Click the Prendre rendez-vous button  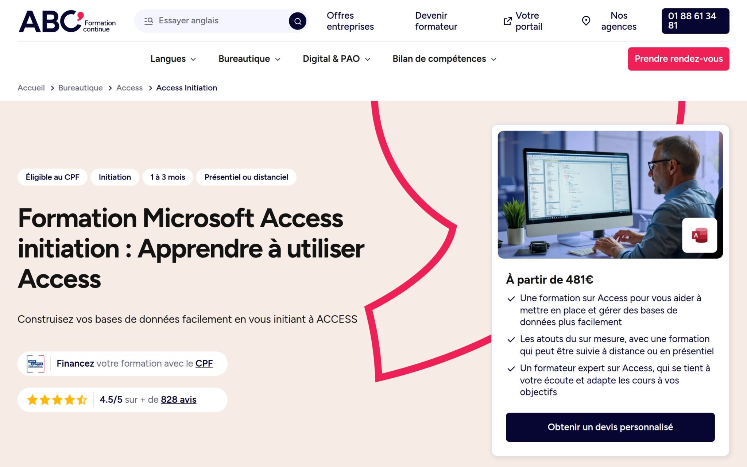click(678, 59)
